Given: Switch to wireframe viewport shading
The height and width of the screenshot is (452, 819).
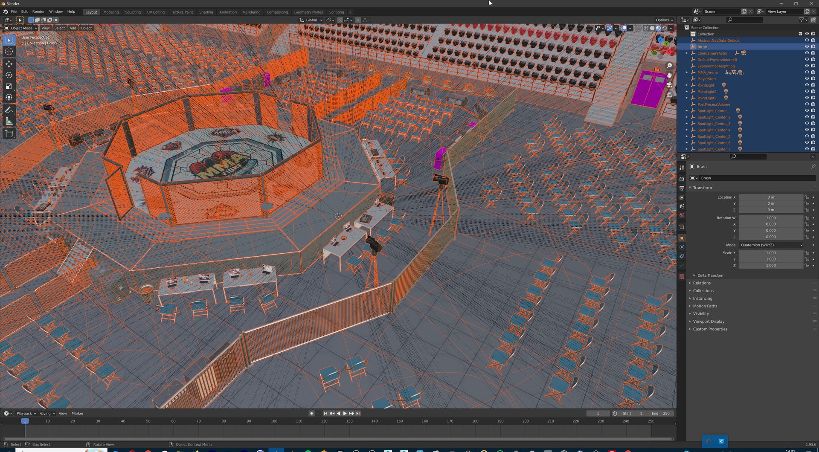Looking at the screenshot, I should pyautogui.click(x=646, y=28).
